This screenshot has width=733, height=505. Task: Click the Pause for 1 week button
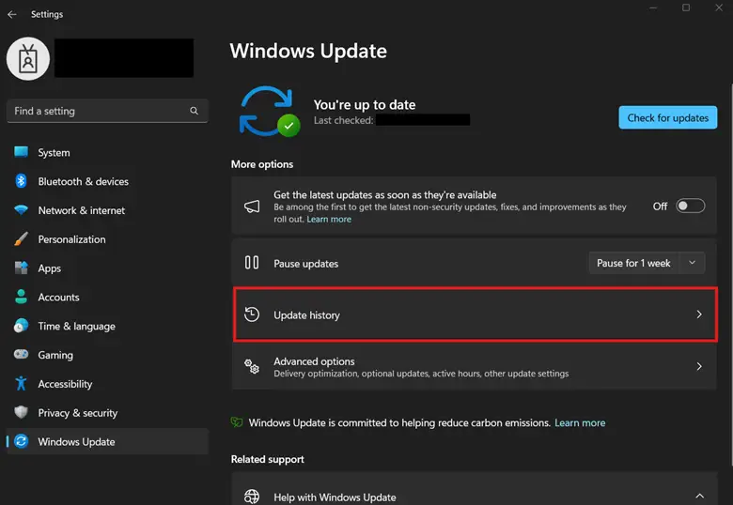pyautogui.click(x=634, y=263)
